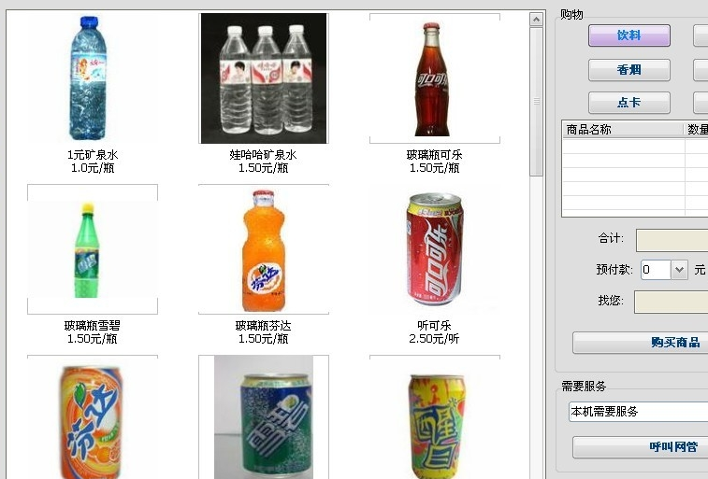Click the 商品名称 column header
Screen dimensions: 708x479
623,130
